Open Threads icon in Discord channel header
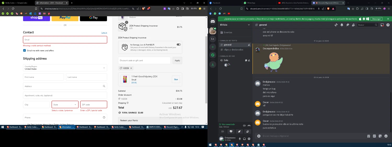 tap(336, 25)
